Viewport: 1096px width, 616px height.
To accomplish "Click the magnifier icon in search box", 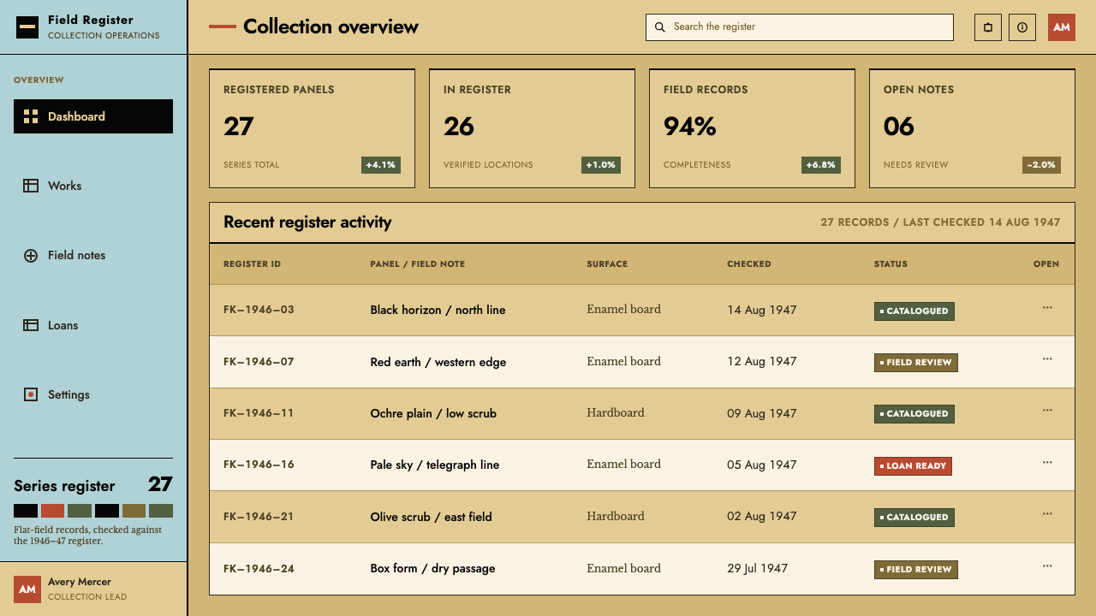I will click(x=660, y=27).
